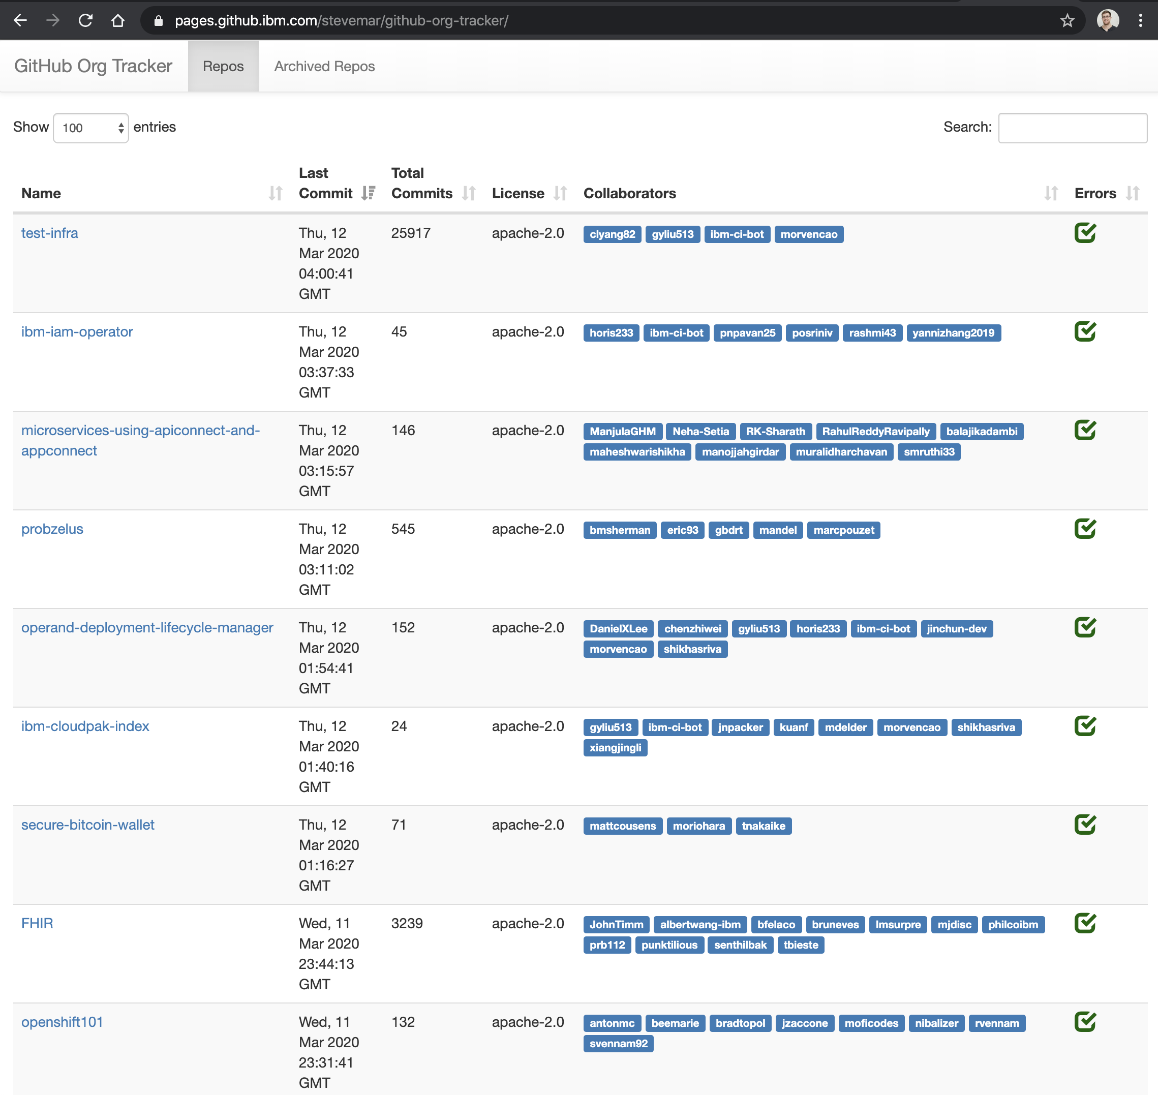1158x1095 pixels.
Task: Sort by Collaborators column arrows
Action: click(x=1051, y=193)
